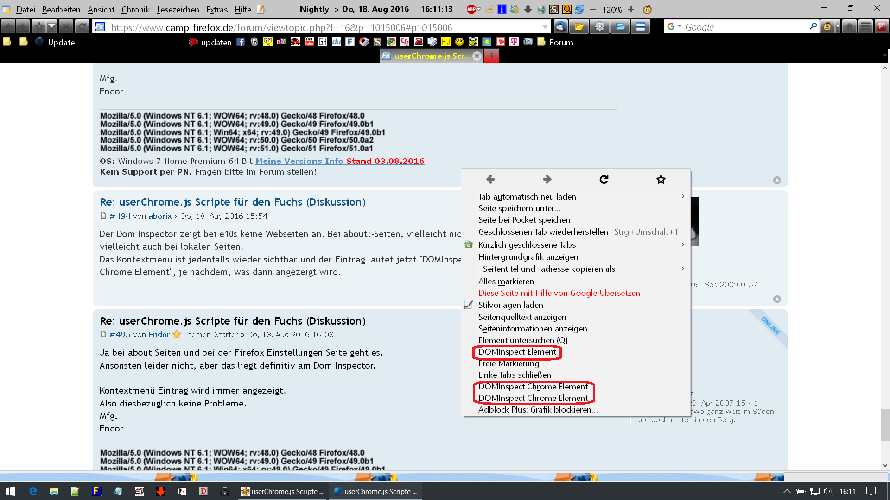Click the home icon in navigation toolbar
Screen dimensions: 890x500
(849, 27)
